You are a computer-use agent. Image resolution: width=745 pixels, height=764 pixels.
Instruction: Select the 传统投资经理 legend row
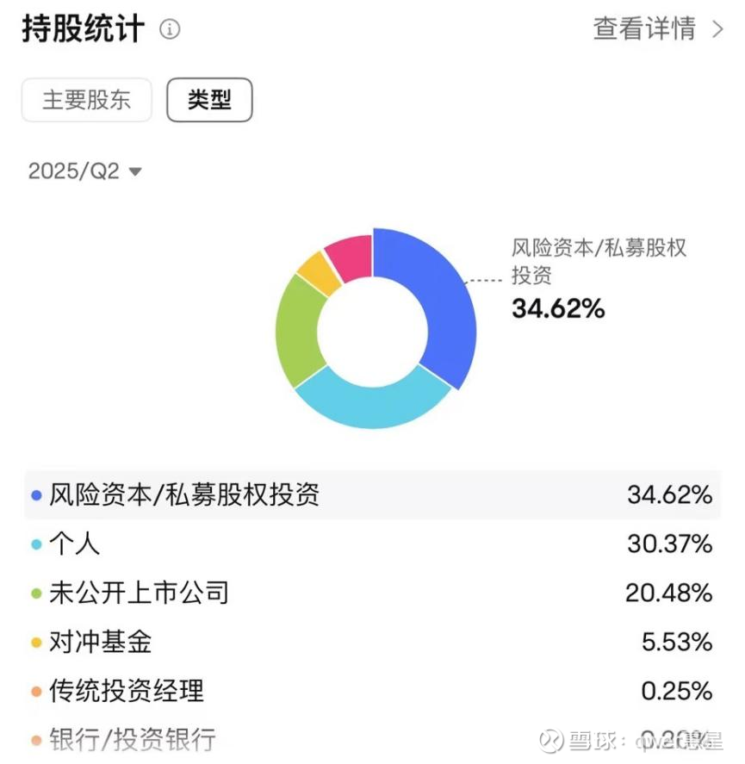pyautogui.click(x=372, y=691)
